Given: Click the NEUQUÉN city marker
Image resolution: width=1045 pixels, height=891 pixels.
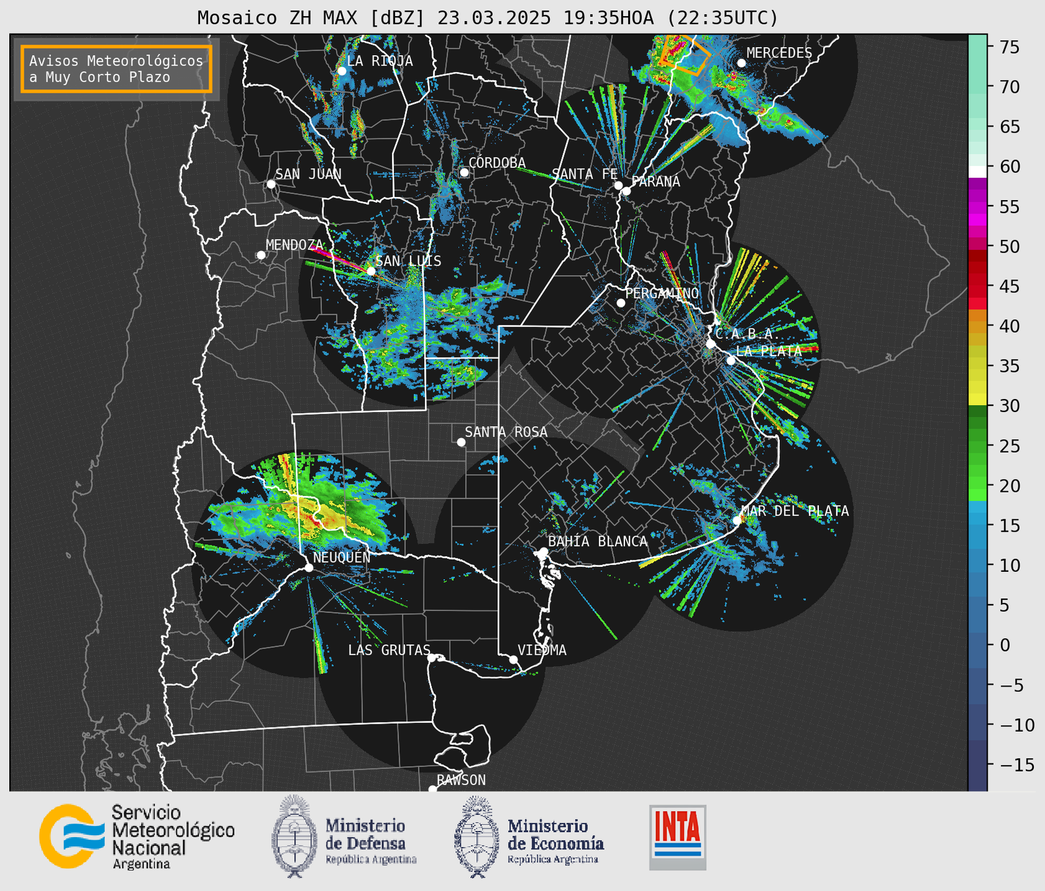Looking at the screenshot, I should [308, 568].
